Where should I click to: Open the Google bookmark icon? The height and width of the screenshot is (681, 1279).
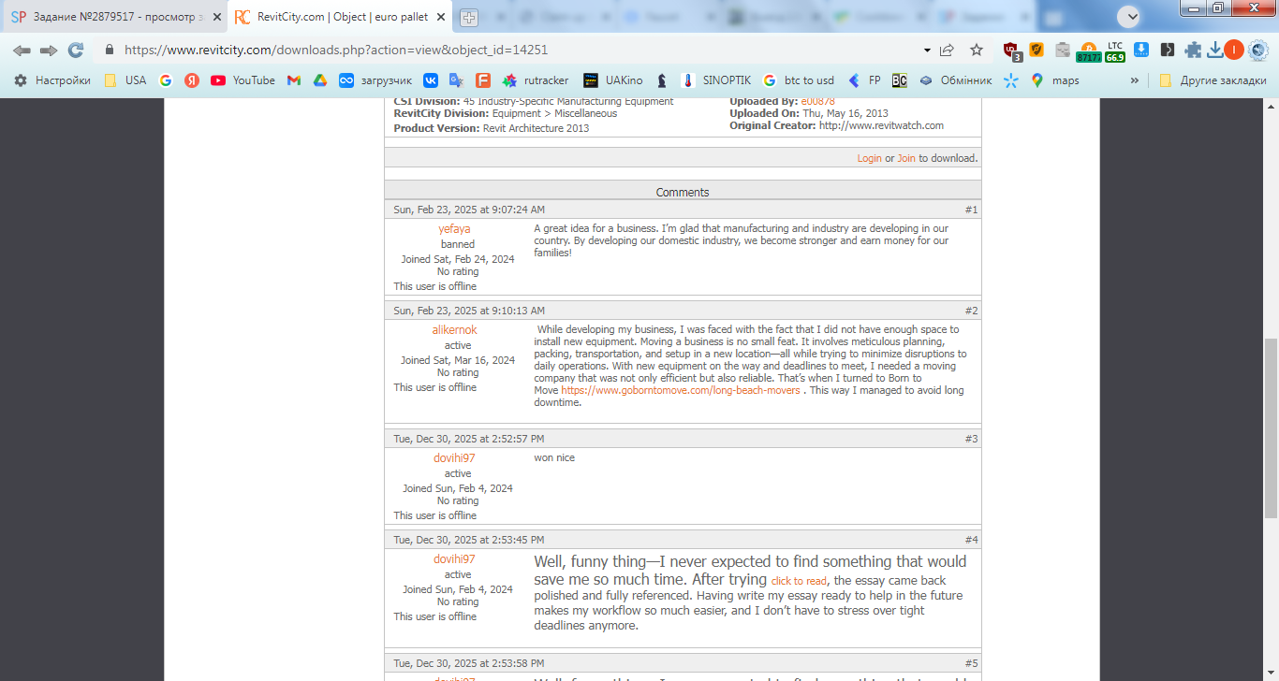click(166, 80)
